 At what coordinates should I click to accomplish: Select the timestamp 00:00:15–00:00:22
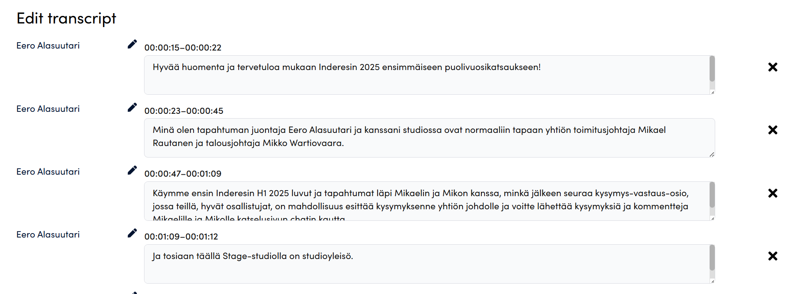coord(184,48)
